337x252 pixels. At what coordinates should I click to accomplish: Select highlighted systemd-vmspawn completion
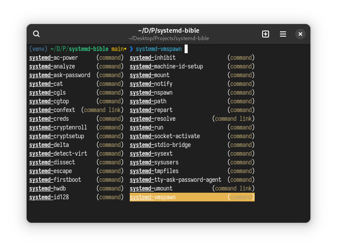(153, 197)
